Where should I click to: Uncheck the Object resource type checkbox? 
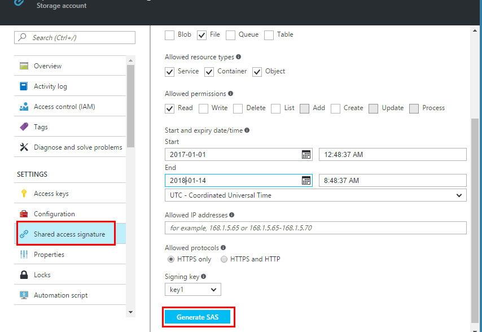257,72
